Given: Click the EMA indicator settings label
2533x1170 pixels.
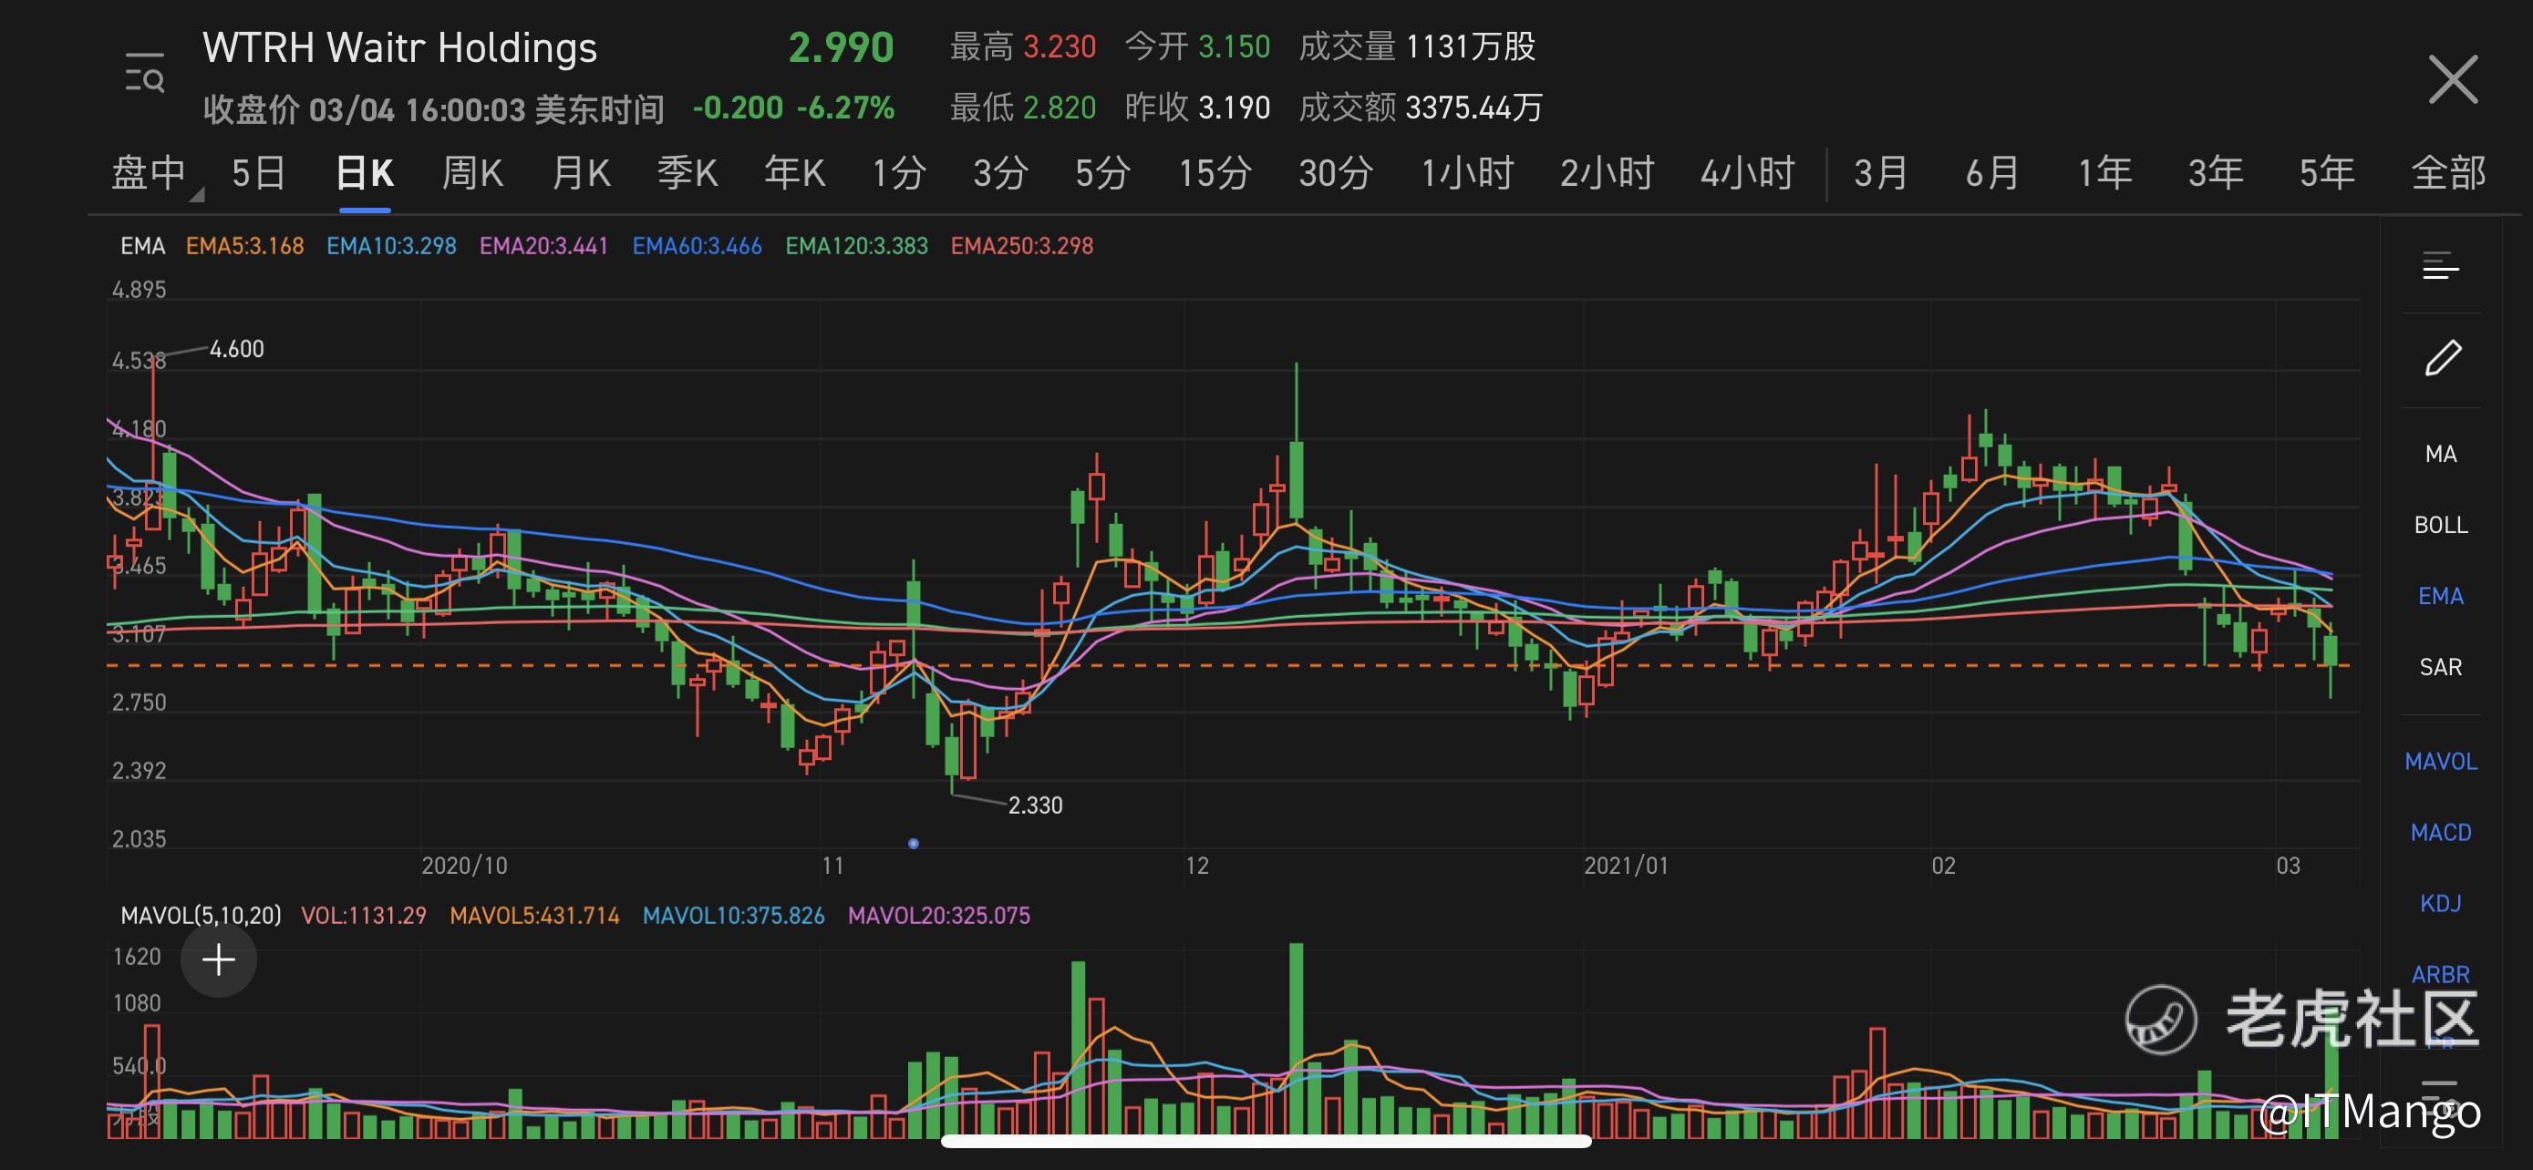Looking at the screenshot, I should (142, 247).
